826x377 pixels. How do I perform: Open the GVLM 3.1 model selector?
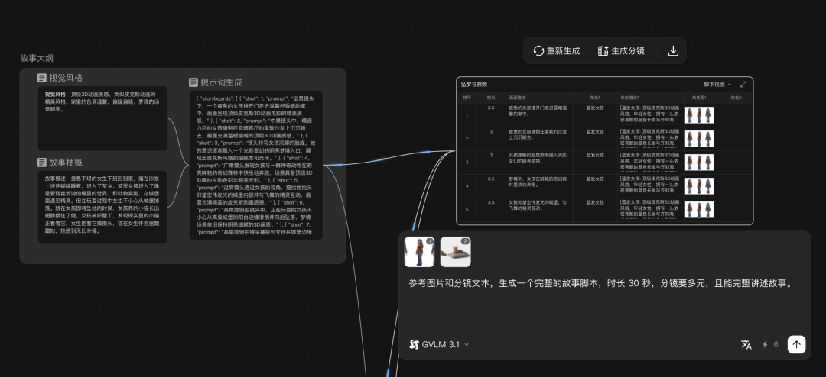(439, 345)
